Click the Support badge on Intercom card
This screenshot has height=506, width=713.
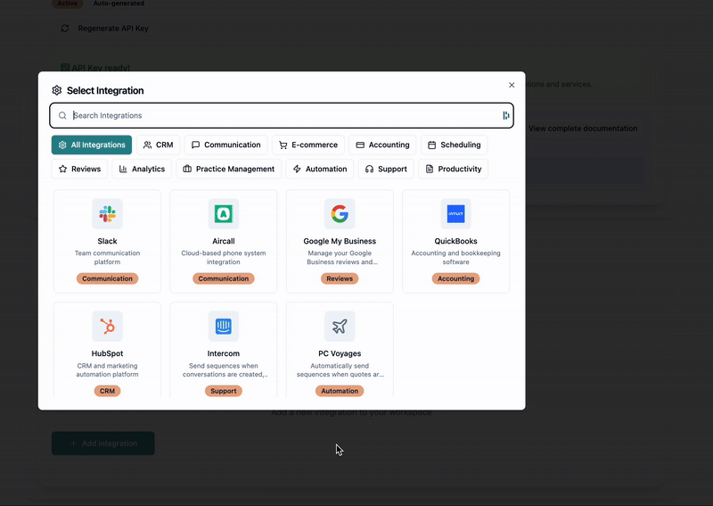[224, 391]
